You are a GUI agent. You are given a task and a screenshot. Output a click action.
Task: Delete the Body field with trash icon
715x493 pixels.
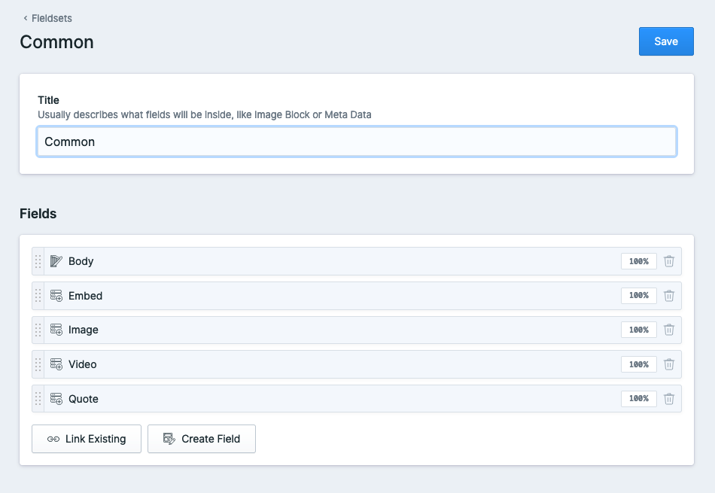click(x=669, y=261)
